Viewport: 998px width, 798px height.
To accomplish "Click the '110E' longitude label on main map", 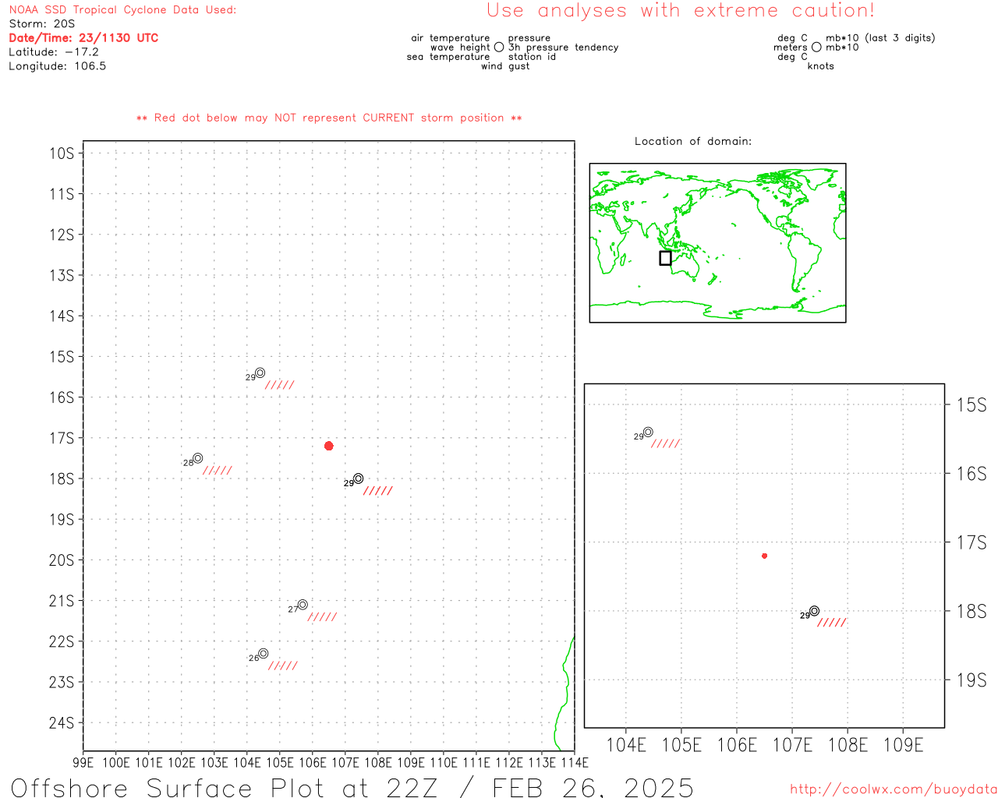I will (x=444, y=763).
